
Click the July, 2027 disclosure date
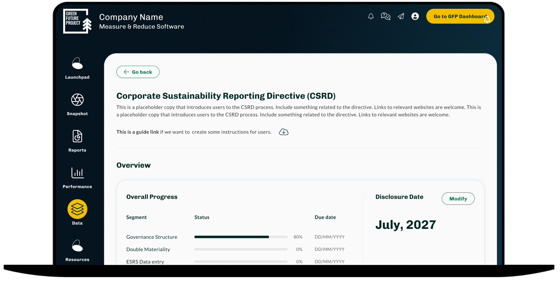click(406, 225)
